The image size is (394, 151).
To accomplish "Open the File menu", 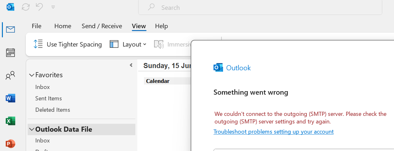I will pos(37,26).
